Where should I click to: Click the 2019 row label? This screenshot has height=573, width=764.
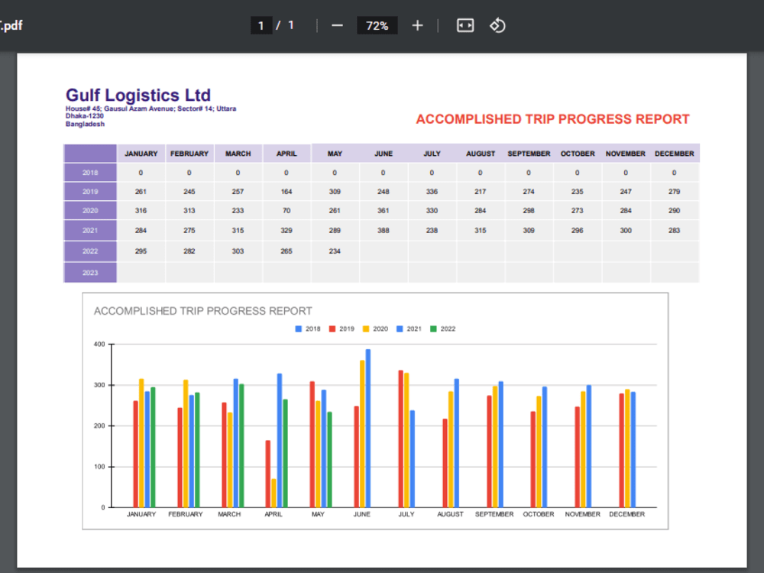click(x=90, y=192)
